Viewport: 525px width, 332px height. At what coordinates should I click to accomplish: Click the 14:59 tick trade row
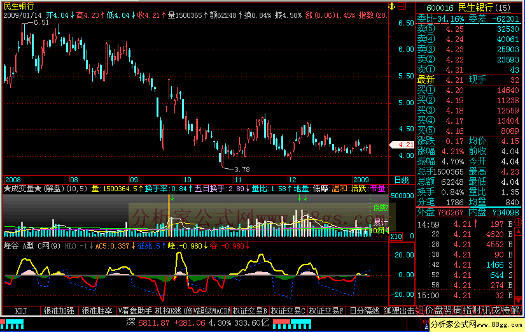(x=465, y=224)
